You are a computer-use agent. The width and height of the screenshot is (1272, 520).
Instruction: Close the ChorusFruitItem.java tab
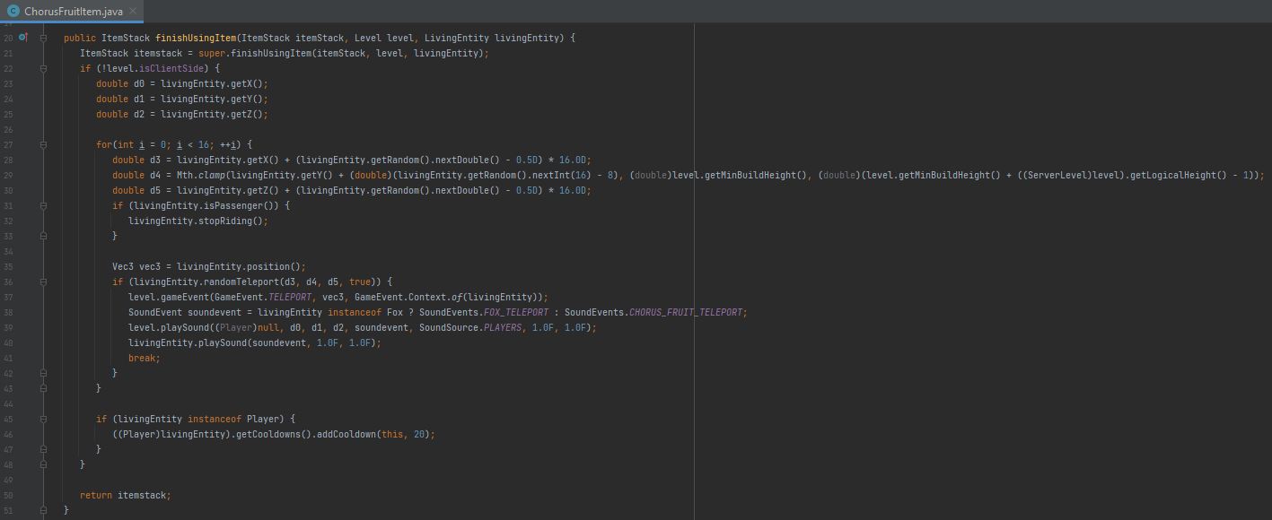click(133, 12)
